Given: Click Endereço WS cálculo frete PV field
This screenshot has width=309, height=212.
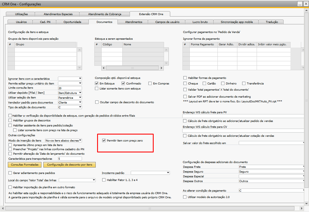Looking at the screenshot, I should click(x=243, y=116).
